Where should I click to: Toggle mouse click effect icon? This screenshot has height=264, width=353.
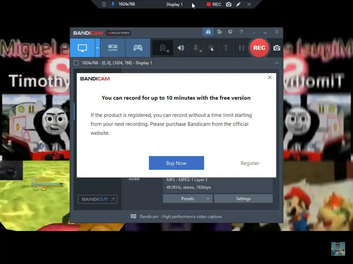[211, 48]
